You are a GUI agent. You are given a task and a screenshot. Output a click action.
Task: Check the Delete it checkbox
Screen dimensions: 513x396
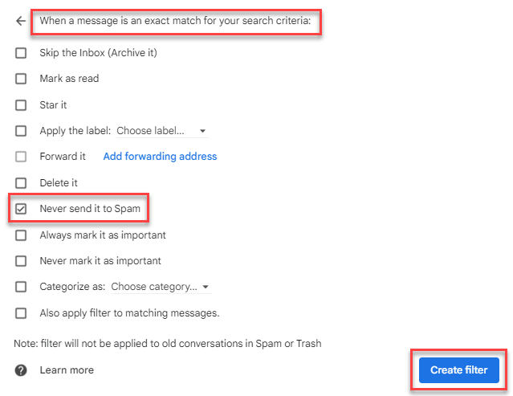[x=21, y=183]
